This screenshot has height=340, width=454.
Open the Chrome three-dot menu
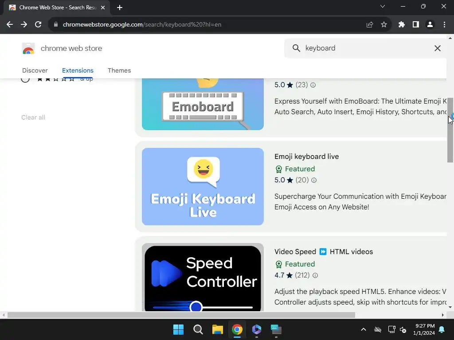click(x=444, y=25)
